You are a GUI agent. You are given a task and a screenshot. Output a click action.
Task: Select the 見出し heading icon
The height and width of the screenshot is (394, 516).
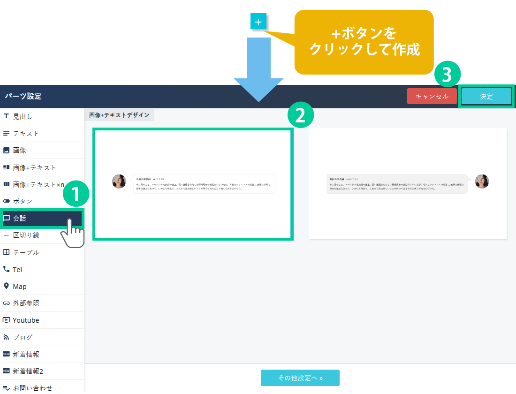(x=7, y=116)
